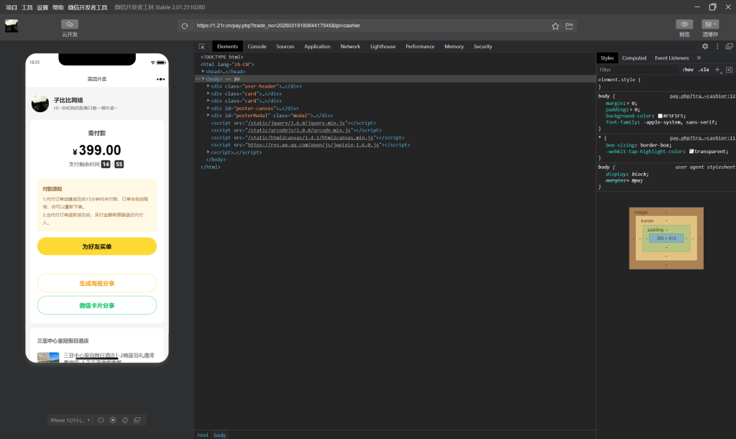Activate the element inspector picker icon
The image size is (736, 439).
pos(202,47)
